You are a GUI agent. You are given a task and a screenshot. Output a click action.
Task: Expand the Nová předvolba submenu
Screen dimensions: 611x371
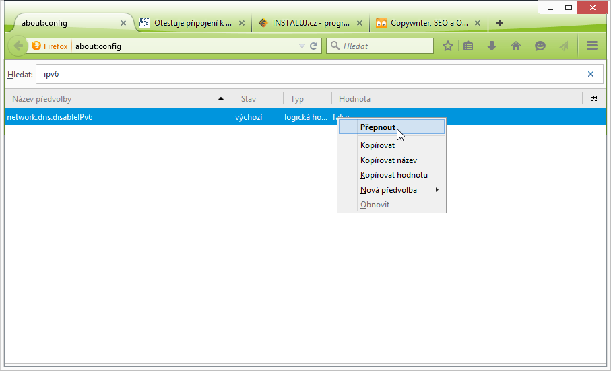tap(391, 190)
